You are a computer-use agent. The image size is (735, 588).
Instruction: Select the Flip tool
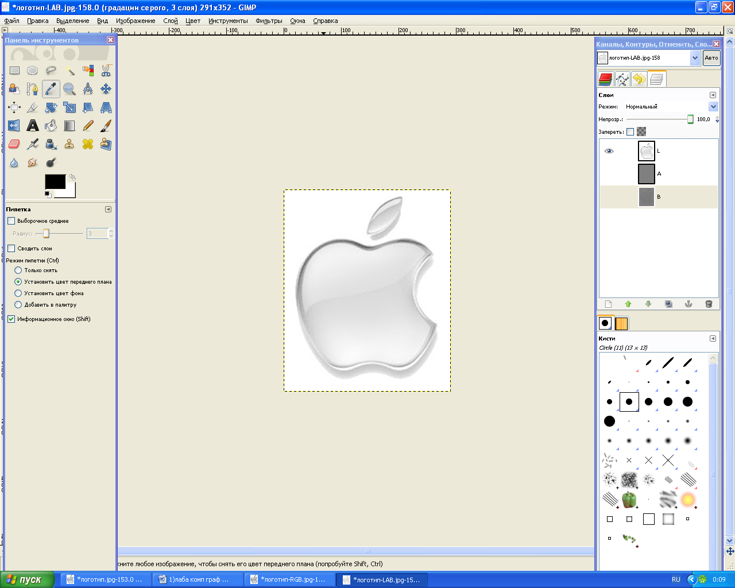pyautogui.click(x=14, y=126)
